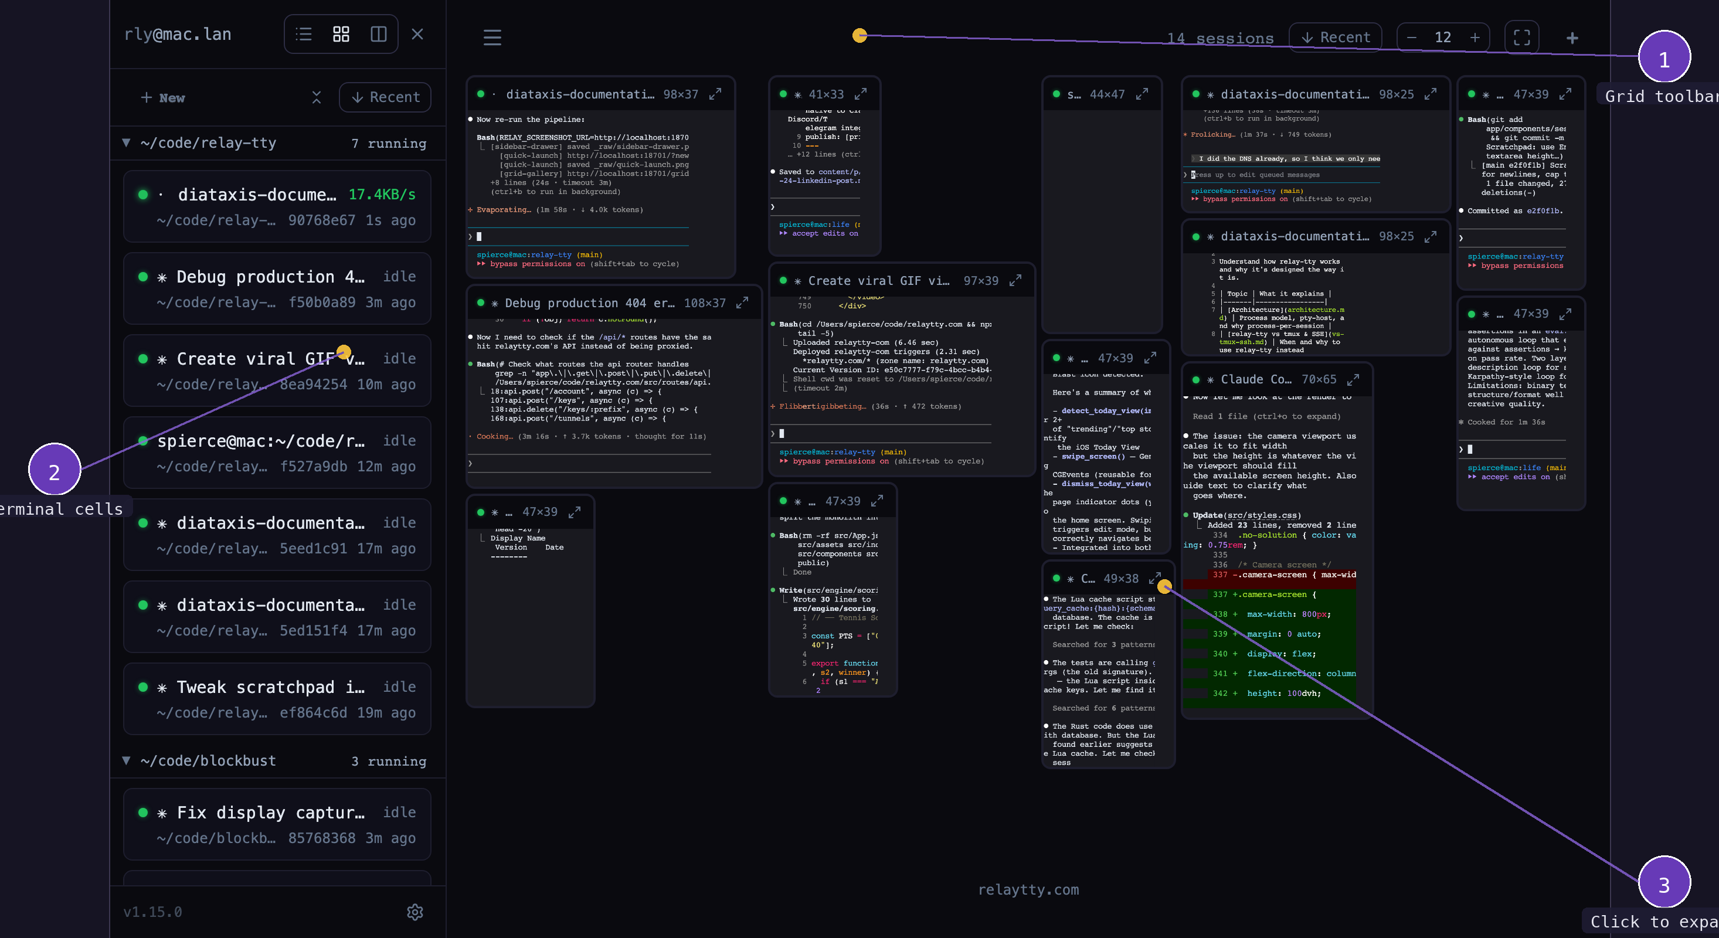This screenshot has width=1719, height=938.
Task: Select diataxis-docume… session with 17.4KB/s
Action: pos(277,207)
